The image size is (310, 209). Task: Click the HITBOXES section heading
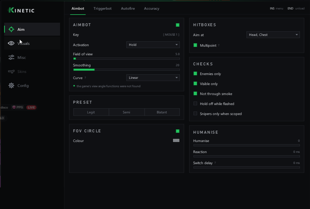pyautogui.click(x=205, y=25)
